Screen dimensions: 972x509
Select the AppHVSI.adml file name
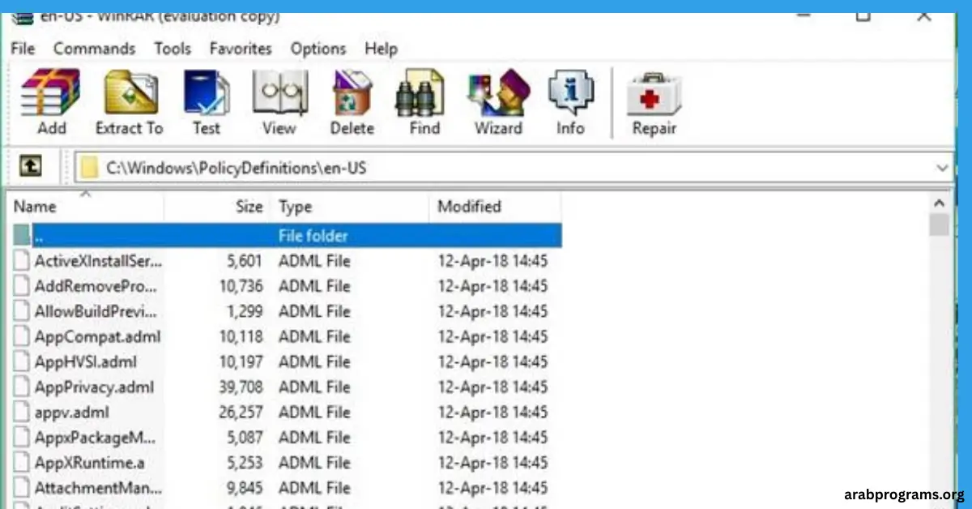coord(86,361)
